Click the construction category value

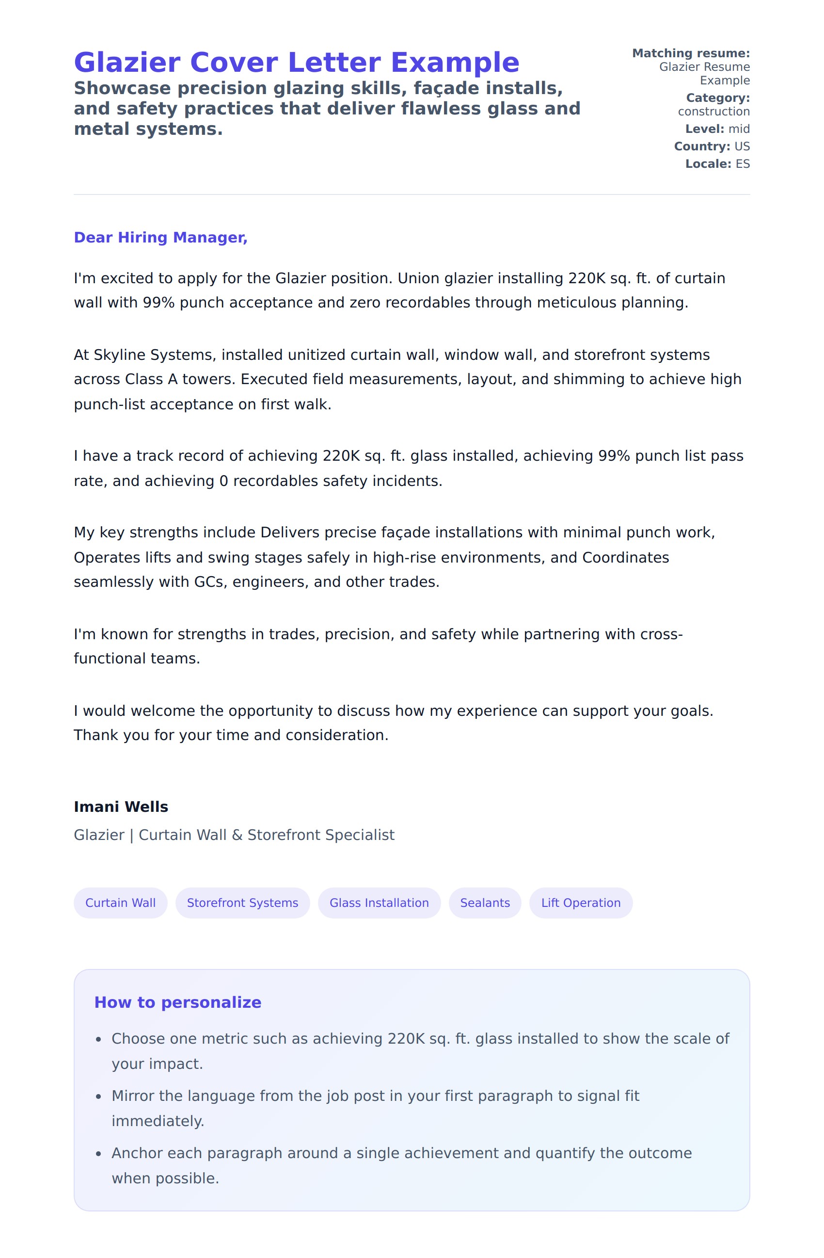[x=713, y=112]
